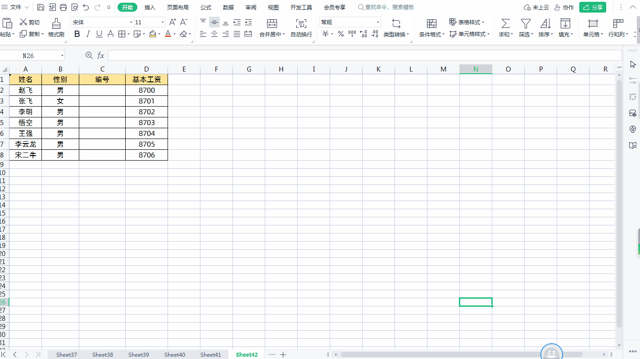Click the Sort (排序) icon
The image size is (640, 359).
click(x=545, y=23)
